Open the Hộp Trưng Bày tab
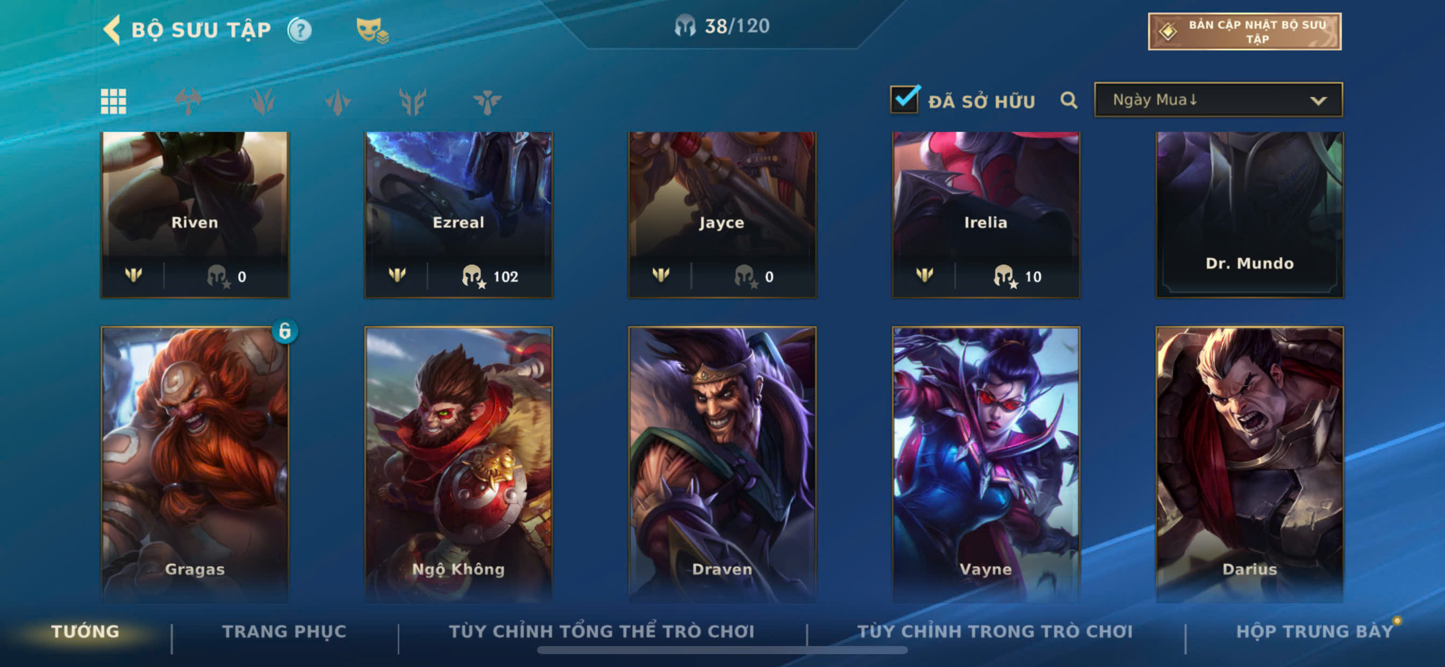The width and height of the screenshot is (1445, 667). click(1314, 631)
